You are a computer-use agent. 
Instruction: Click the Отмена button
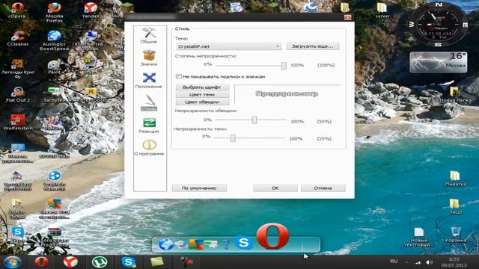(x=323, y=188)
